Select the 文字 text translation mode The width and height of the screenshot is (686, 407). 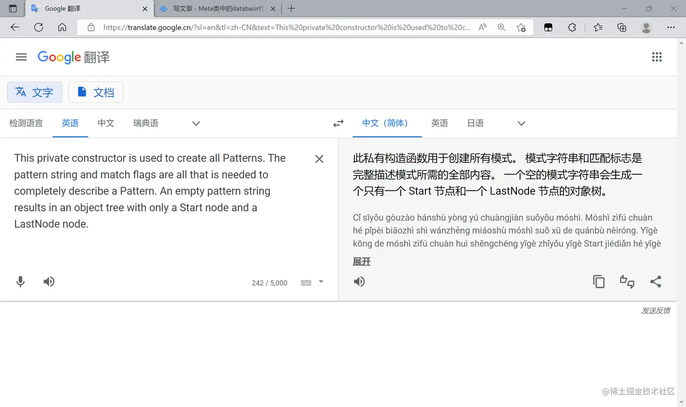click(x=34, y=92)
